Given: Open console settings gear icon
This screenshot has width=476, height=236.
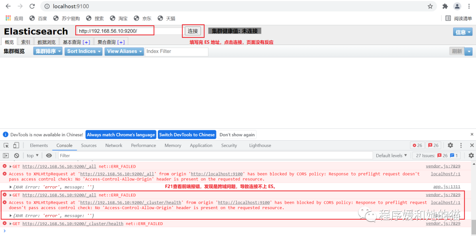Looking at the screenshot, I should pyautogui.click(x=471, y=156).
